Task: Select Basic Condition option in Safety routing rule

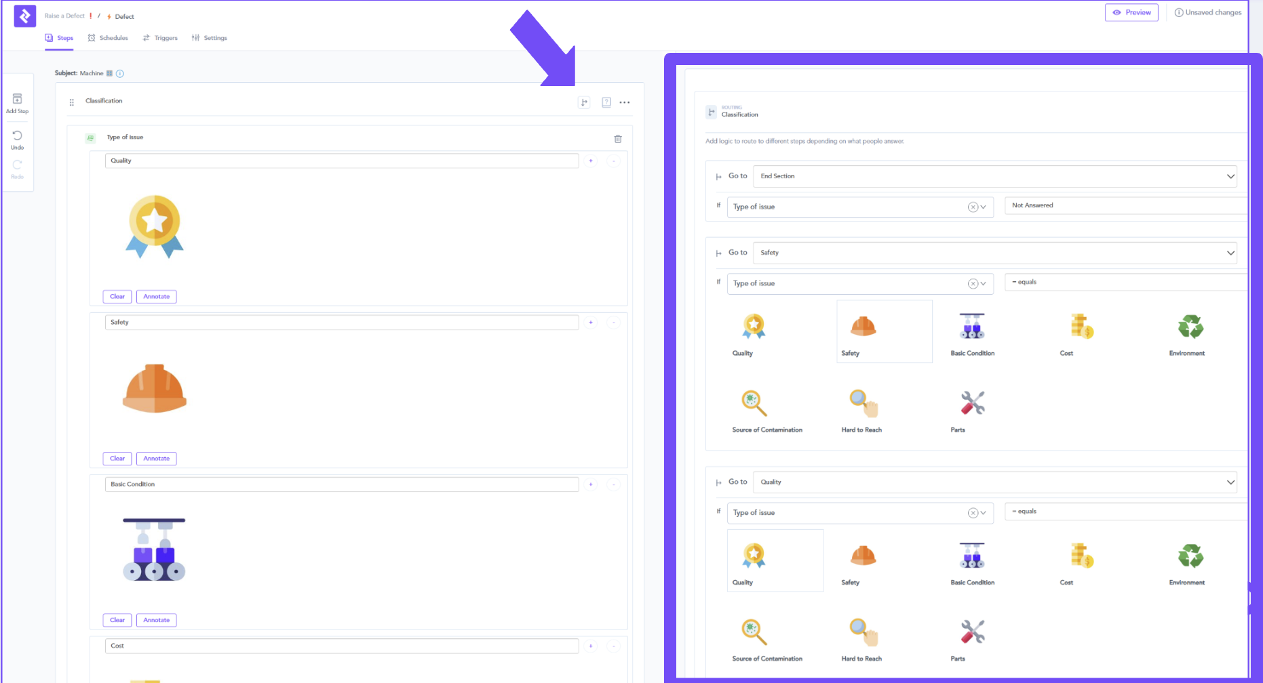Action: pos(972,333)
